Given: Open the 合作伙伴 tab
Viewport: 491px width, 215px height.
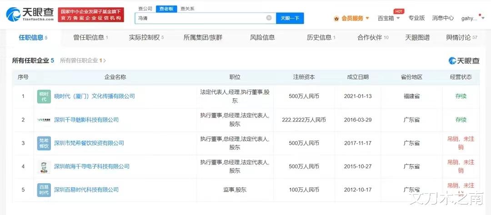Looking at the screenshot, I should (373, 38).
